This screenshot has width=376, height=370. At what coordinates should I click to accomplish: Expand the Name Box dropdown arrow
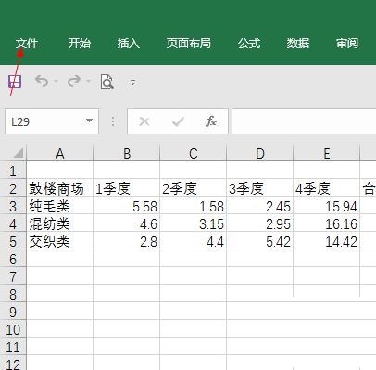point(89,121)
